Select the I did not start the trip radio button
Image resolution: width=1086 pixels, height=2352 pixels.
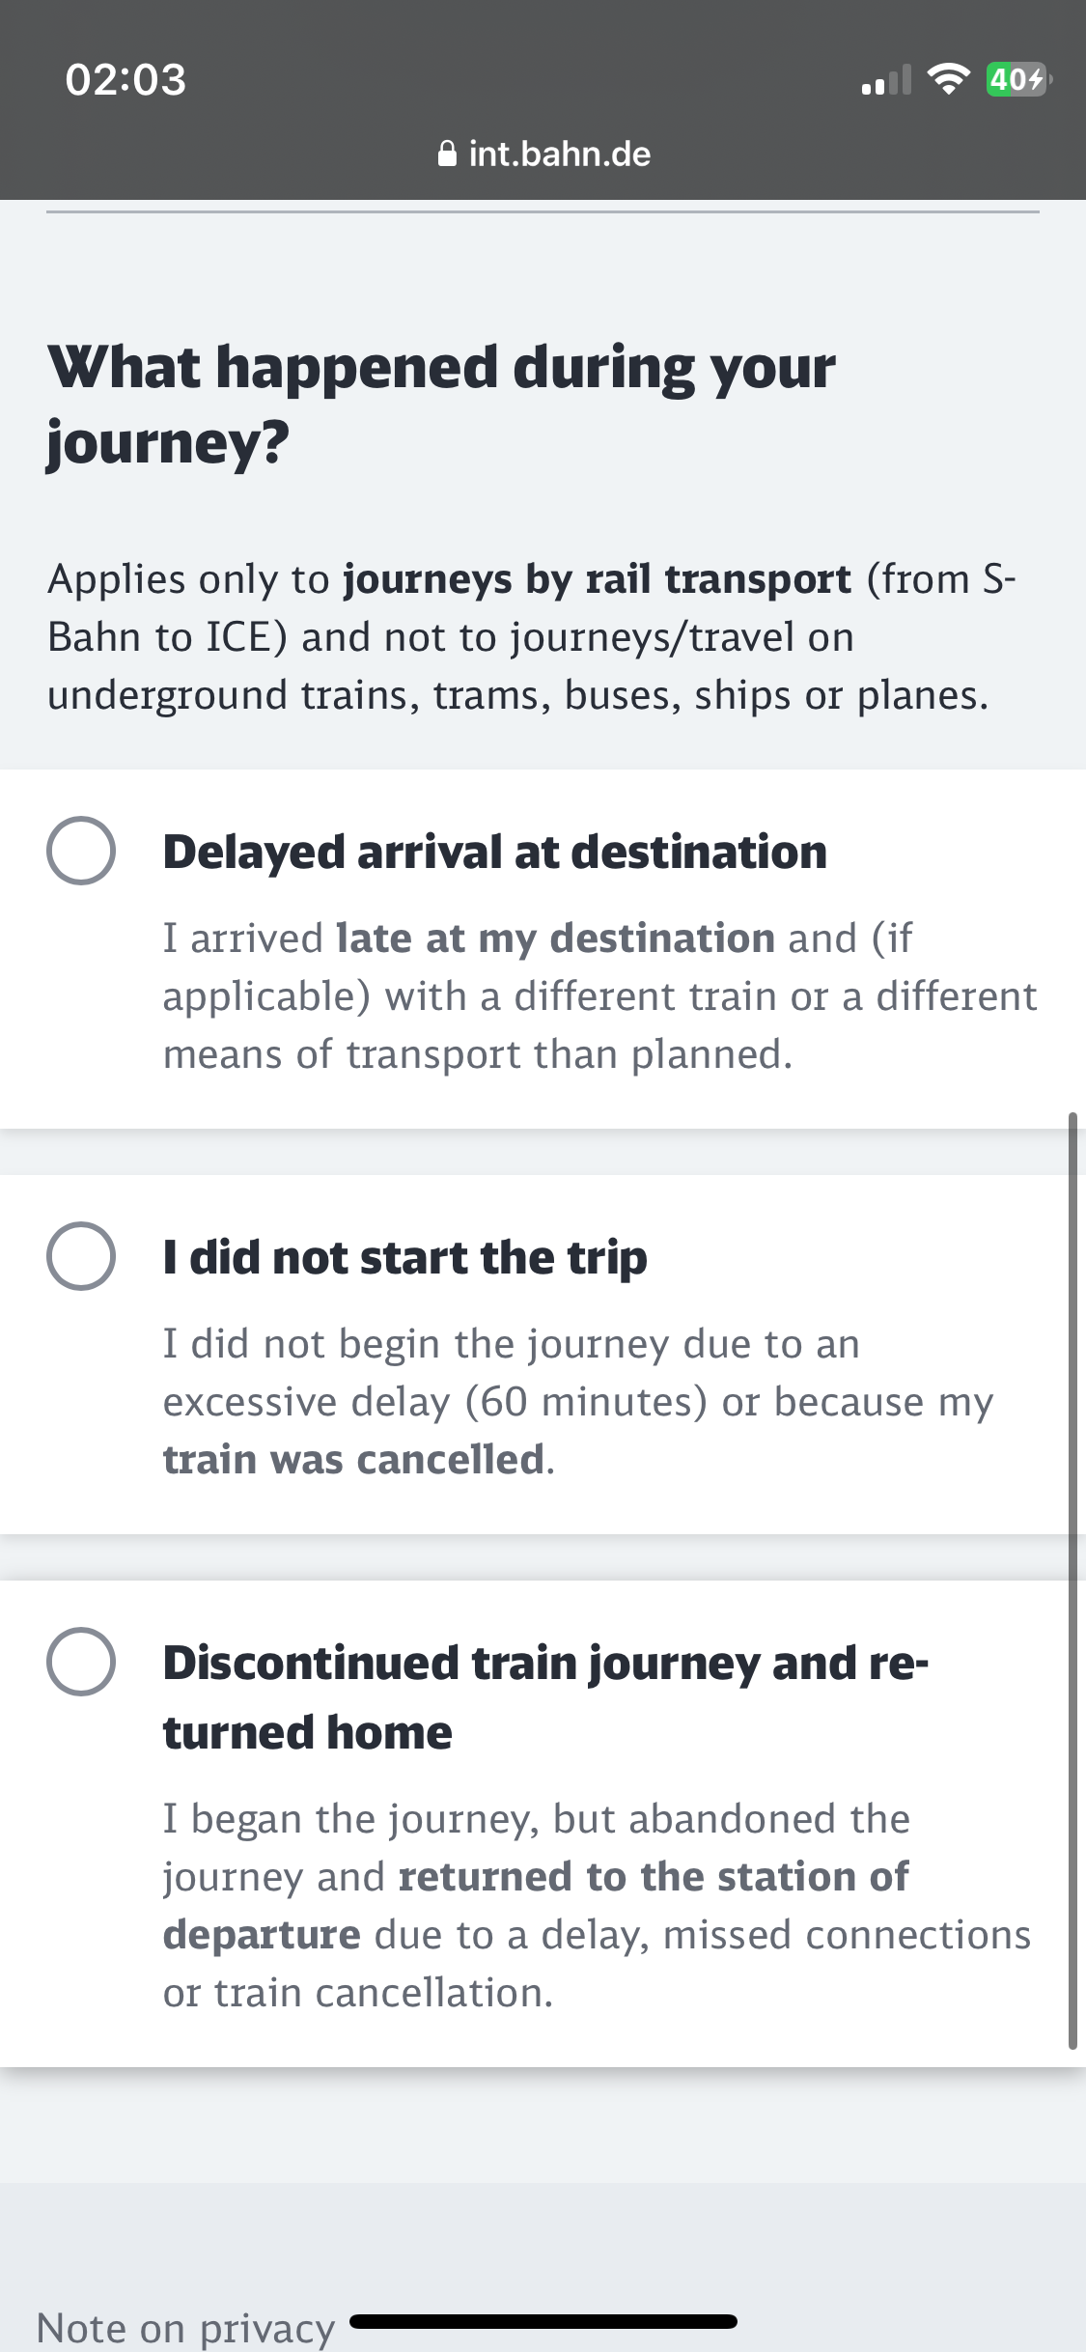point(81,1256)
